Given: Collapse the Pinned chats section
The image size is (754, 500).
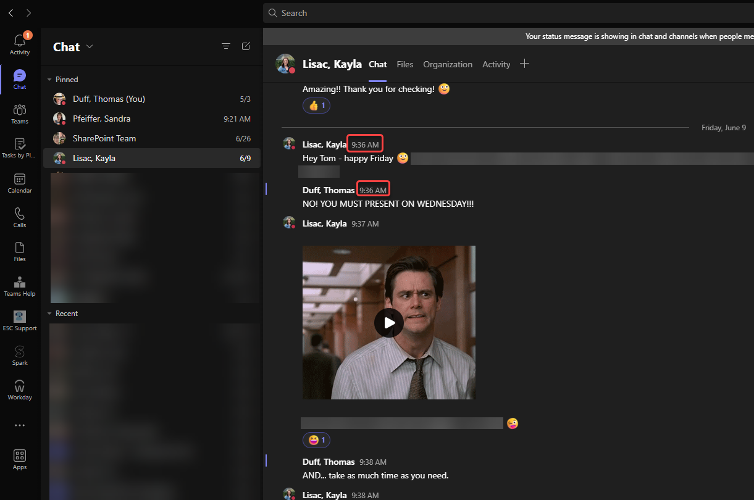Looking at the screenshot, I should (x=49, y=79).
